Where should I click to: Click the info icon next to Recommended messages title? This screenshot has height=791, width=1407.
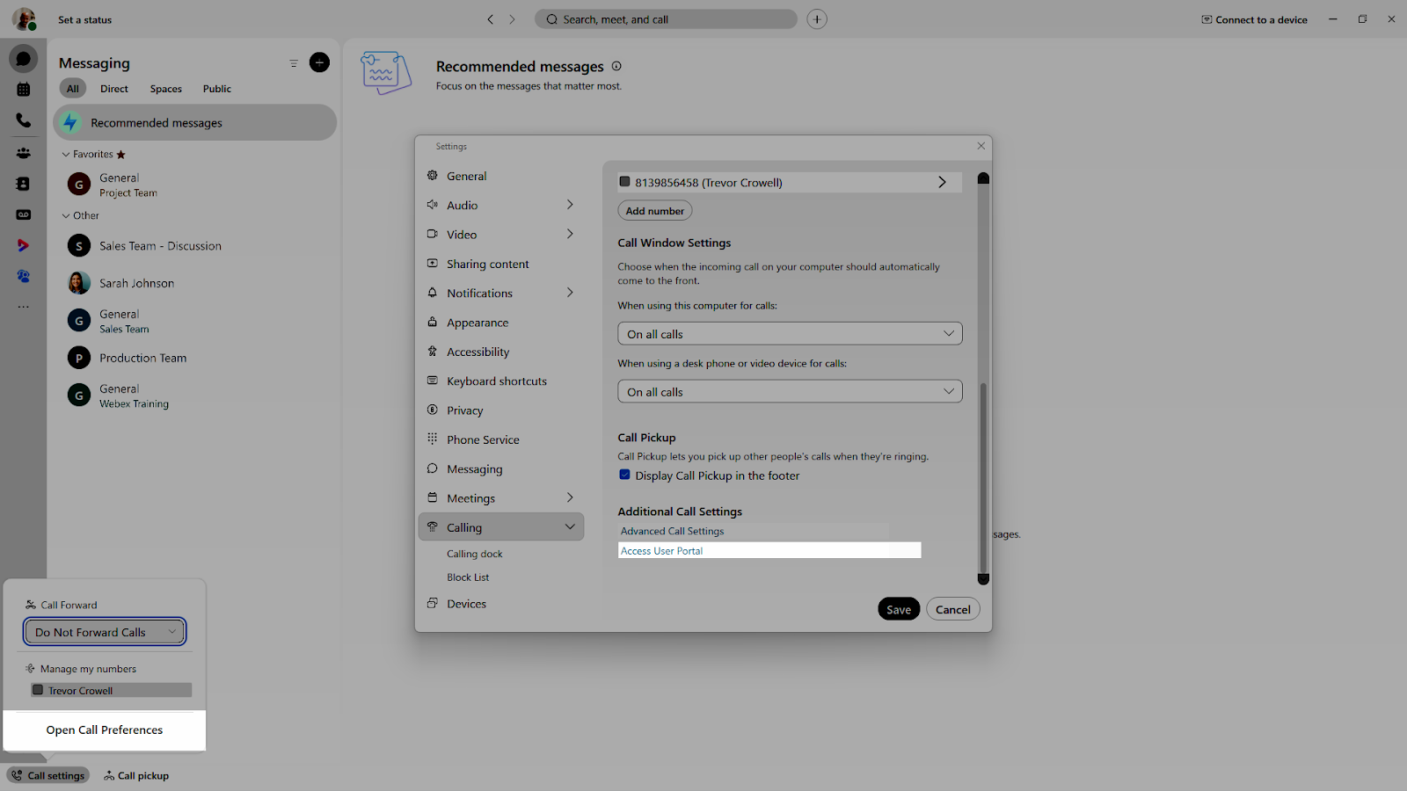click(x=616, y=66)
